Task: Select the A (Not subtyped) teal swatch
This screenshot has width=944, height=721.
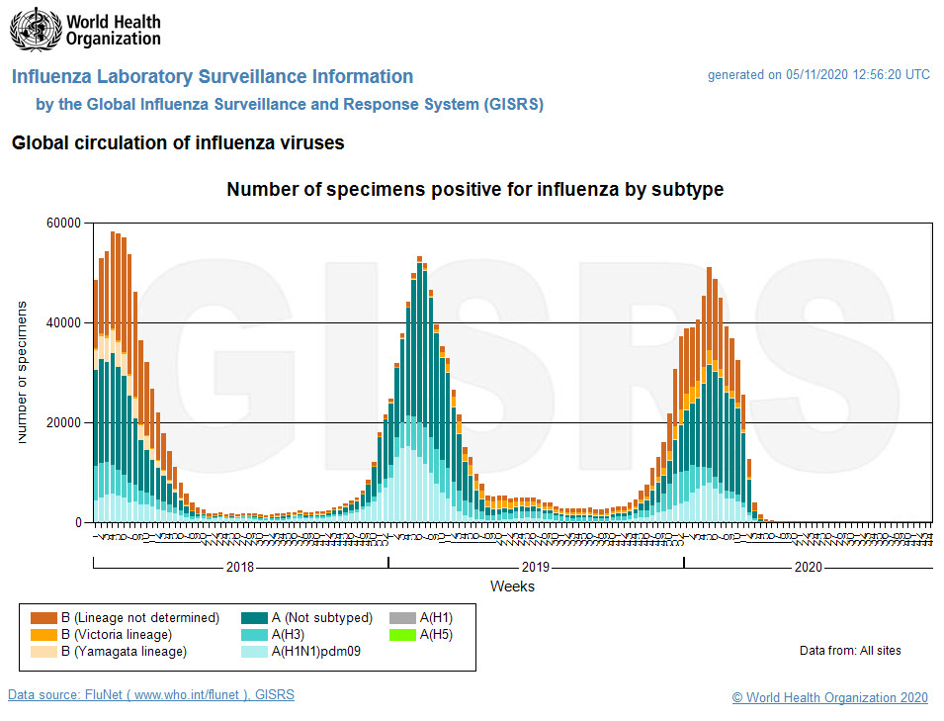Action: pos(255,618)
